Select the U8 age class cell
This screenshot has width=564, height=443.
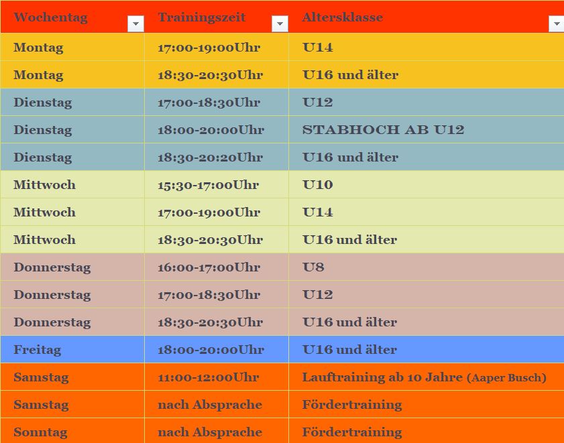pos(313,267)
